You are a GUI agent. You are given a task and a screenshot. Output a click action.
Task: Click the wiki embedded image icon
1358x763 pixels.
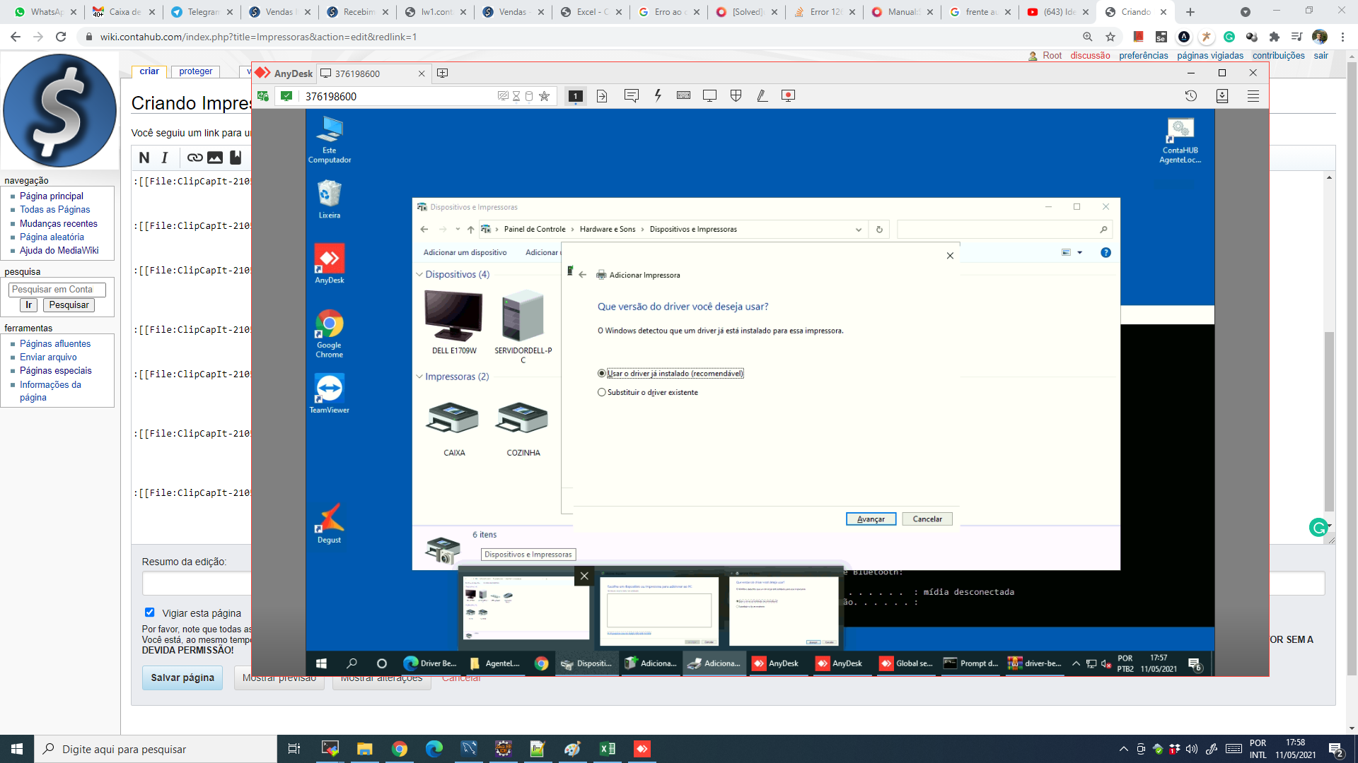(x=215, y=158)
